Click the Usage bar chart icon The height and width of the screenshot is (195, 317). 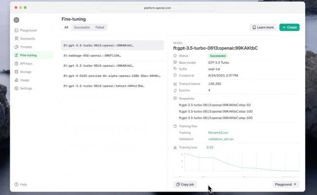pos(17,80)
